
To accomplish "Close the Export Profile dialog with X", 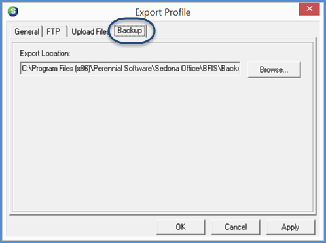I will [309, 9].
